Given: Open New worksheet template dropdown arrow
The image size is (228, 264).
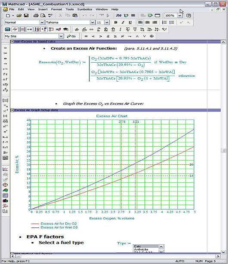Looking at the screenshot, I should click(13, 15).
